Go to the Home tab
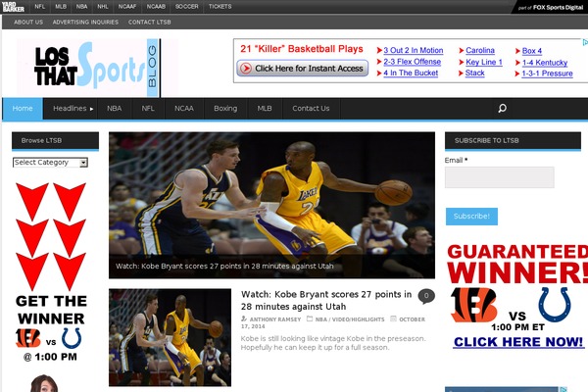Image resolution: width=588 pixels, height=392 pixels. pos(23,109)
